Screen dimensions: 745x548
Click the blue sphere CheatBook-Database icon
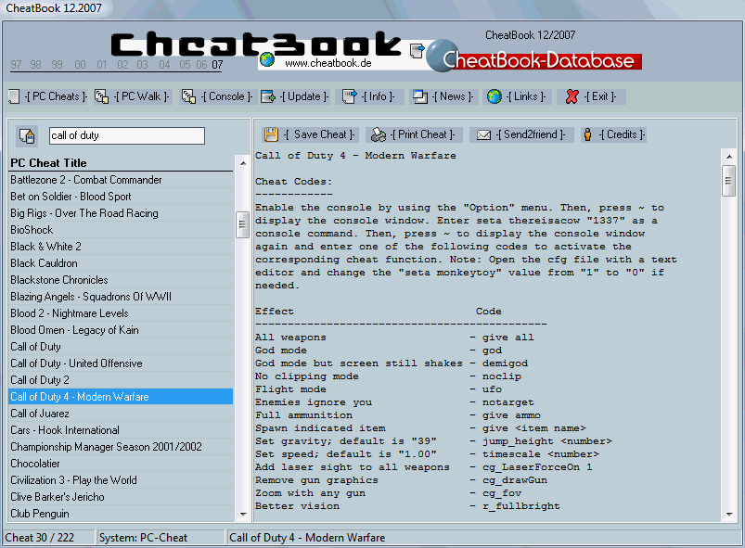(442, 56)
